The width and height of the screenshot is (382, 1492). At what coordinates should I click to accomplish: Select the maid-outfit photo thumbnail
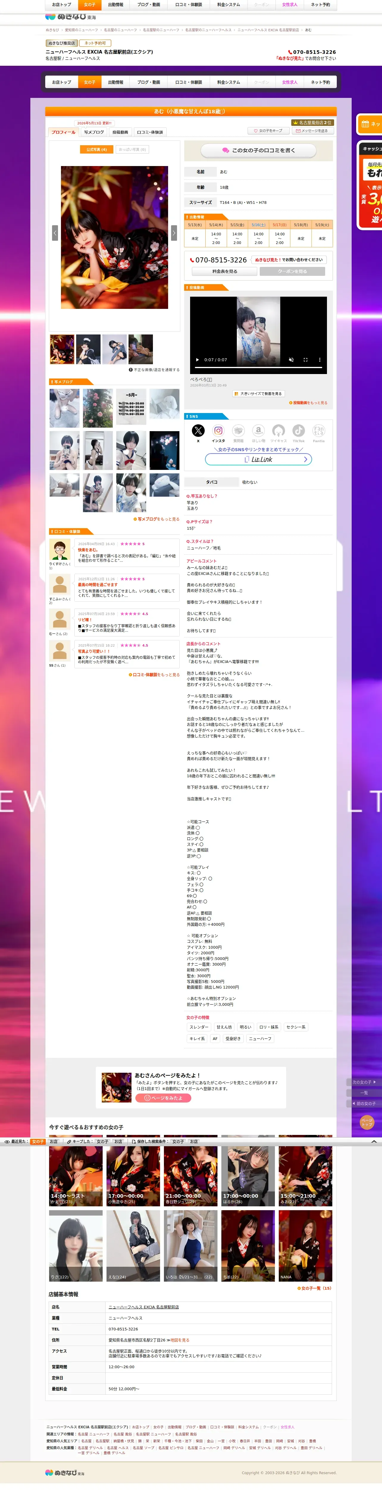(x=88, y=349)
